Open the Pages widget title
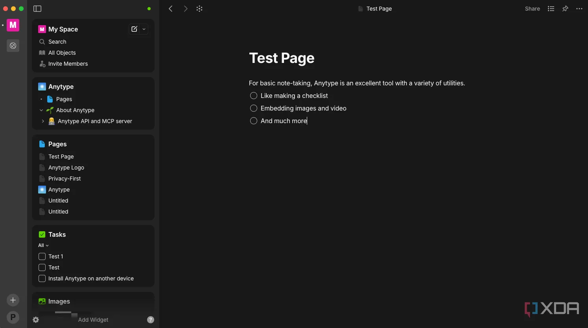This screenshot has height=328, width=588. click(x=57, y=144)
